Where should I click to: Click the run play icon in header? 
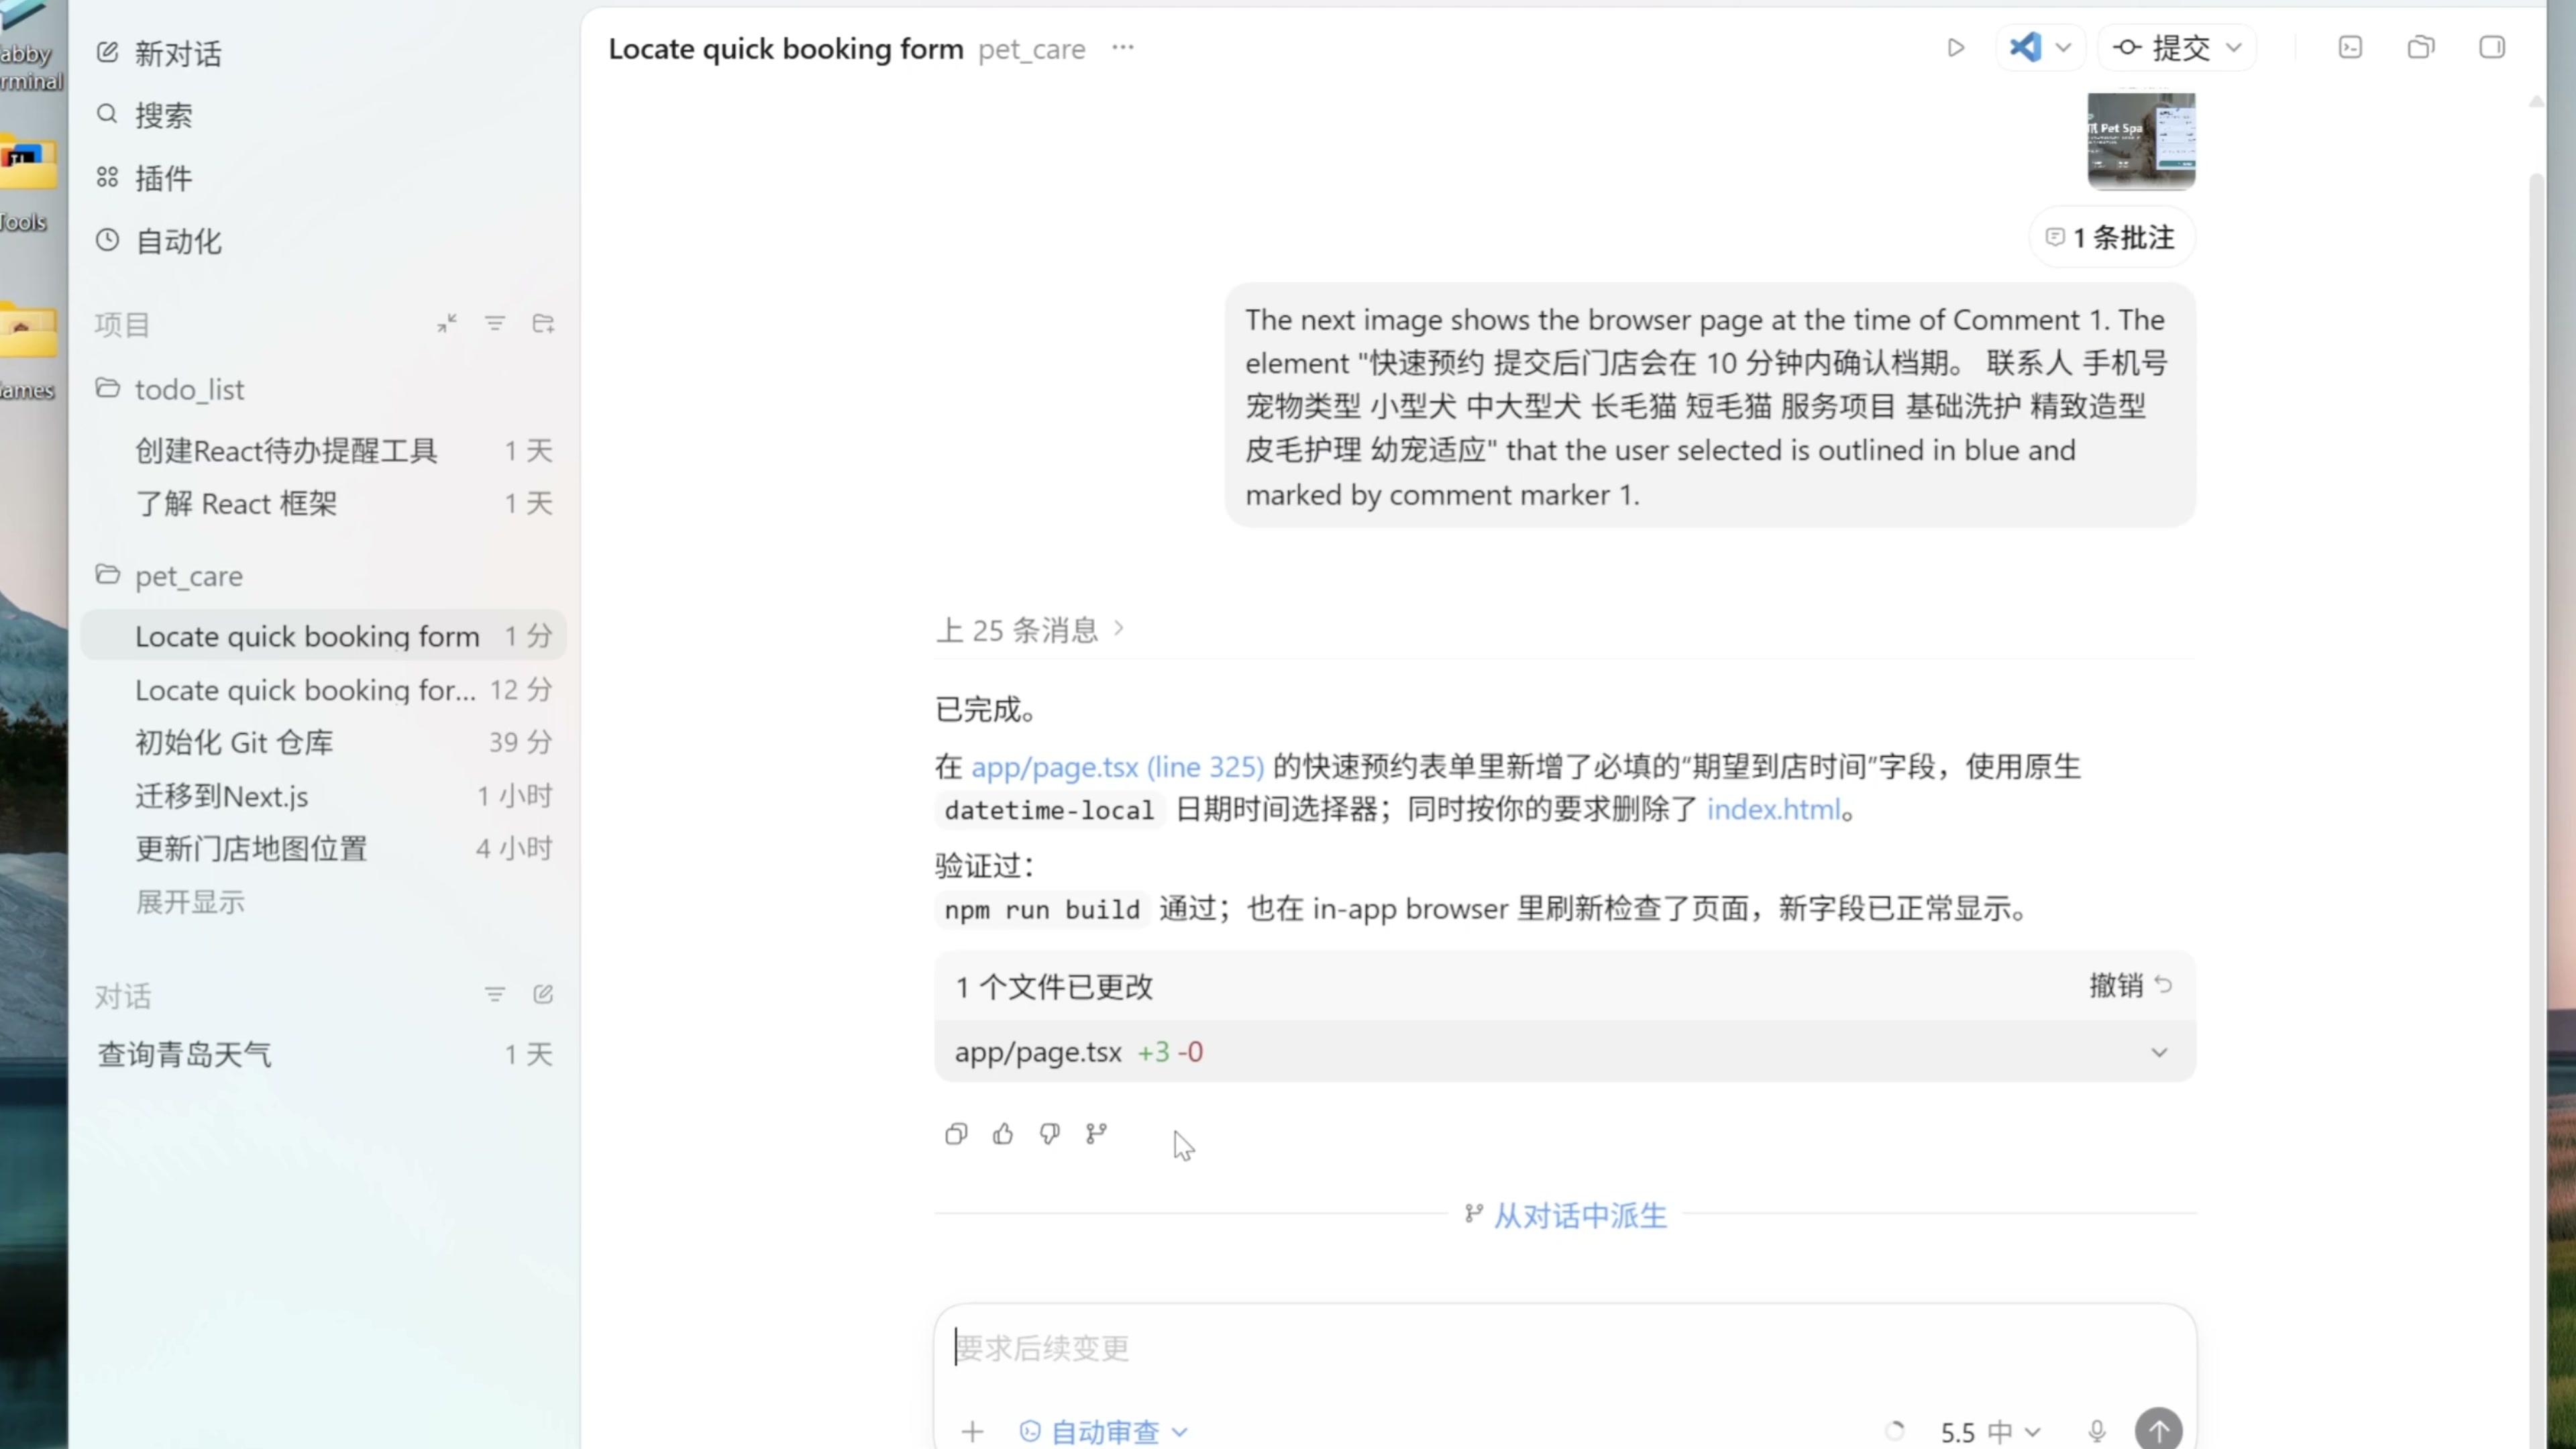(x=1955, y=48)
